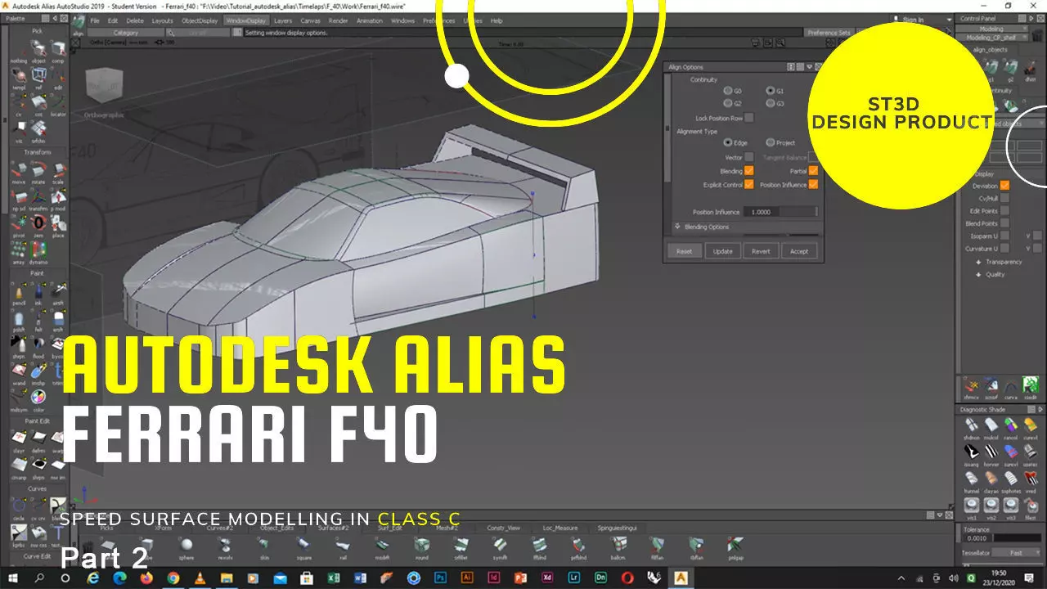Open the Layouts menu

point(163,20)
